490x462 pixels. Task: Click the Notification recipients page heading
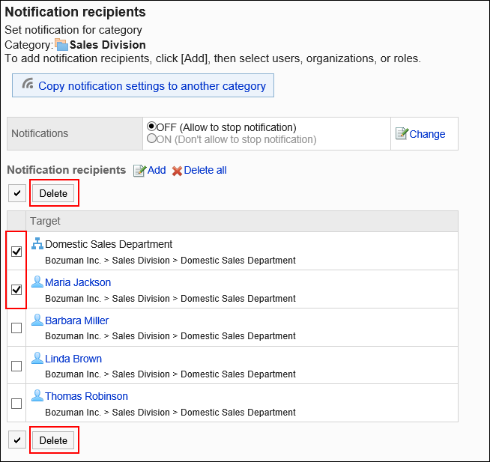tap(76, 12)
